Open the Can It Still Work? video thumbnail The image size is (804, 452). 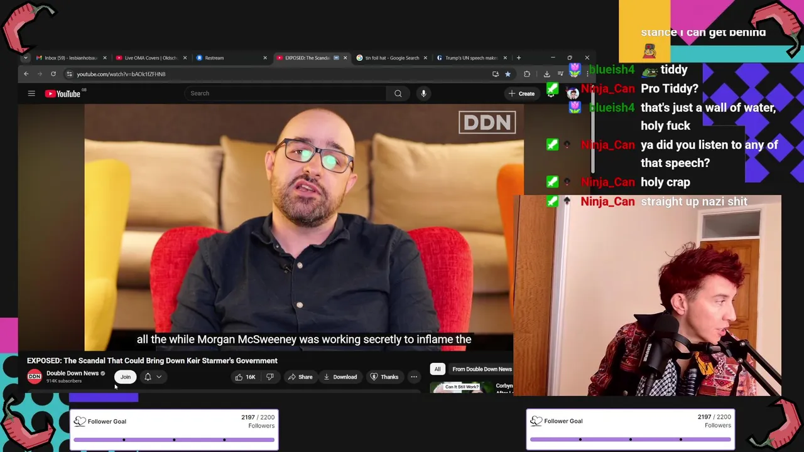coord(462,388)
